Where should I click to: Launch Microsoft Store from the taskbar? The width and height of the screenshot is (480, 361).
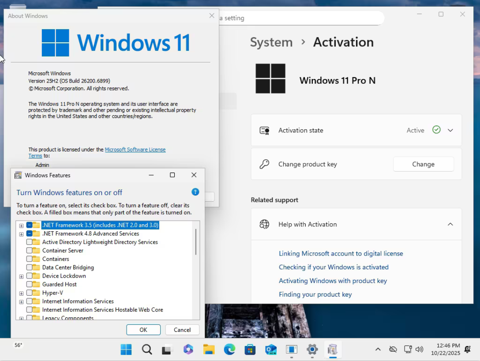[250, 350]
